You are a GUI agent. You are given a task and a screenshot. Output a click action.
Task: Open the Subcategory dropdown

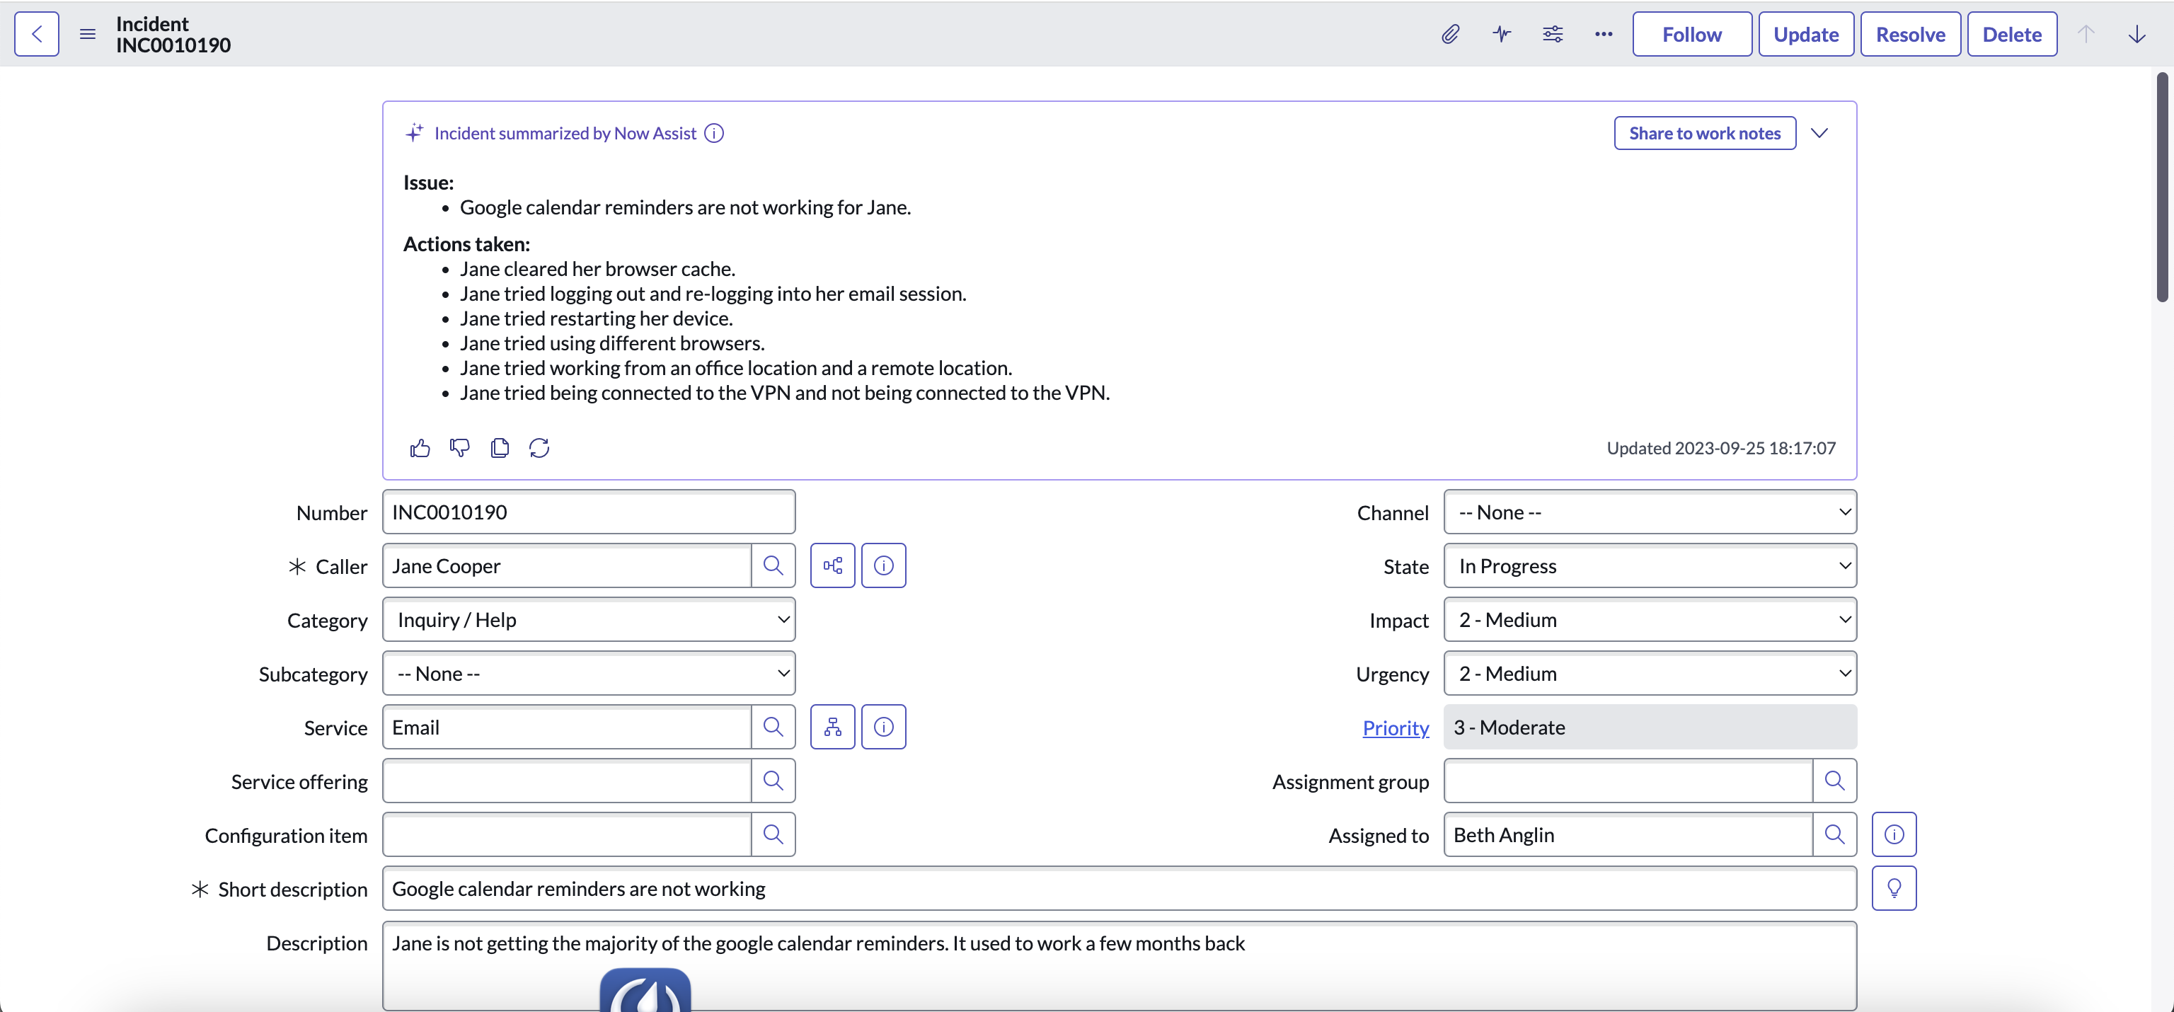(589, 674)
